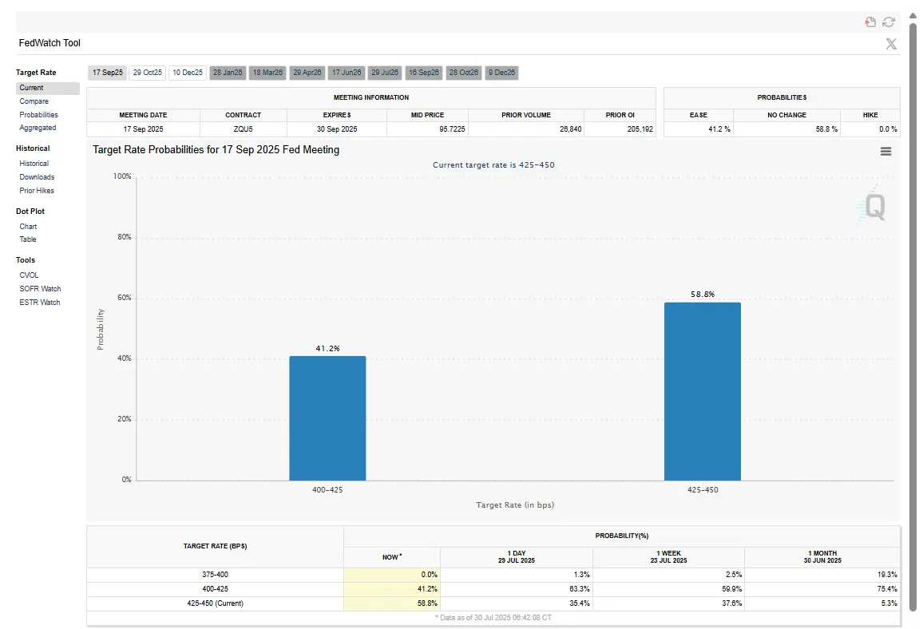Open Prior Hikes page
Screen dimensions: 923x629
(x=37, y=191)
